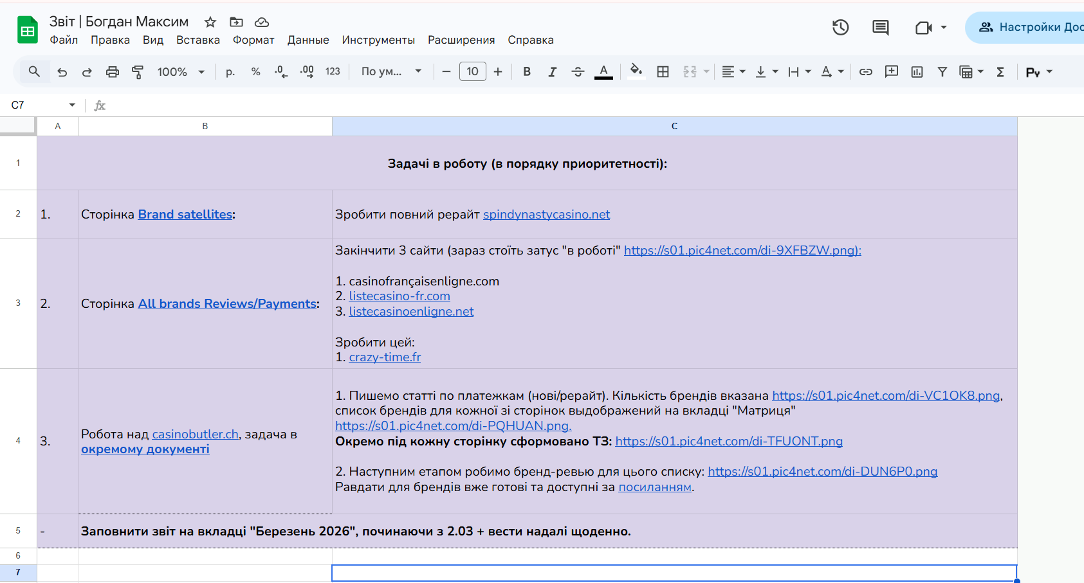
Task: Click the undo arrow icon
Action: tap(62, 72)
